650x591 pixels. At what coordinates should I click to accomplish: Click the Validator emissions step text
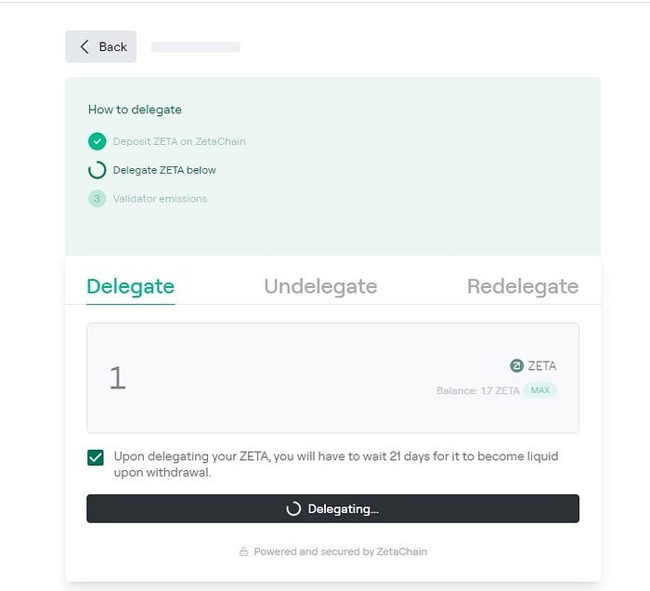pyautogui.click(x=160, y=199)
